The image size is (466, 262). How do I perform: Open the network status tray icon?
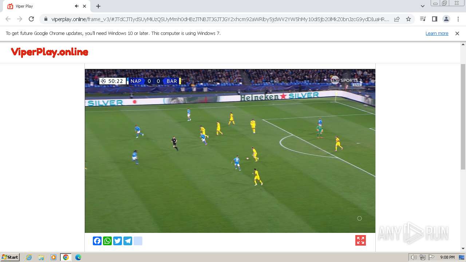click(423, 257)
